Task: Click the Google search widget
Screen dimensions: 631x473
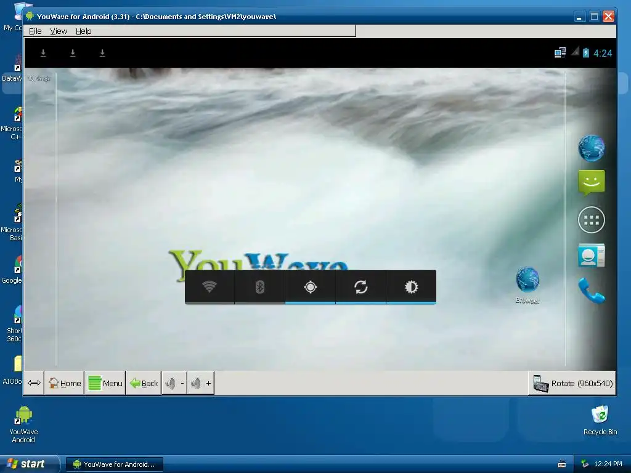Action: click(39, 78)
